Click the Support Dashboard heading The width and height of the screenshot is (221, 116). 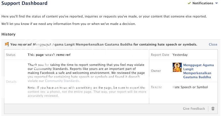pyautogui.click(x=24, y=3)
